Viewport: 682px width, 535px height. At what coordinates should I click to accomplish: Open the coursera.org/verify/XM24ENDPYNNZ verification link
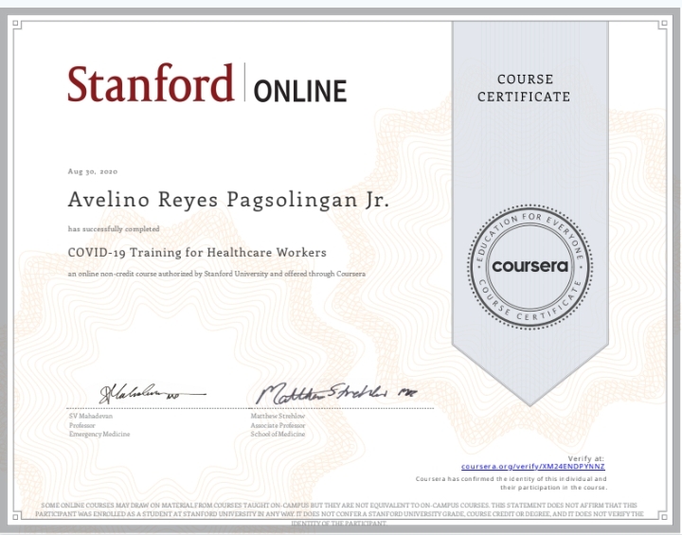pos(532,467)
